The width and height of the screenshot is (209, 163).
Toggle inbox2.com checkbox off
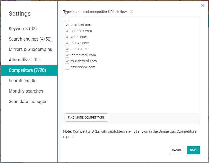[67, 43]
